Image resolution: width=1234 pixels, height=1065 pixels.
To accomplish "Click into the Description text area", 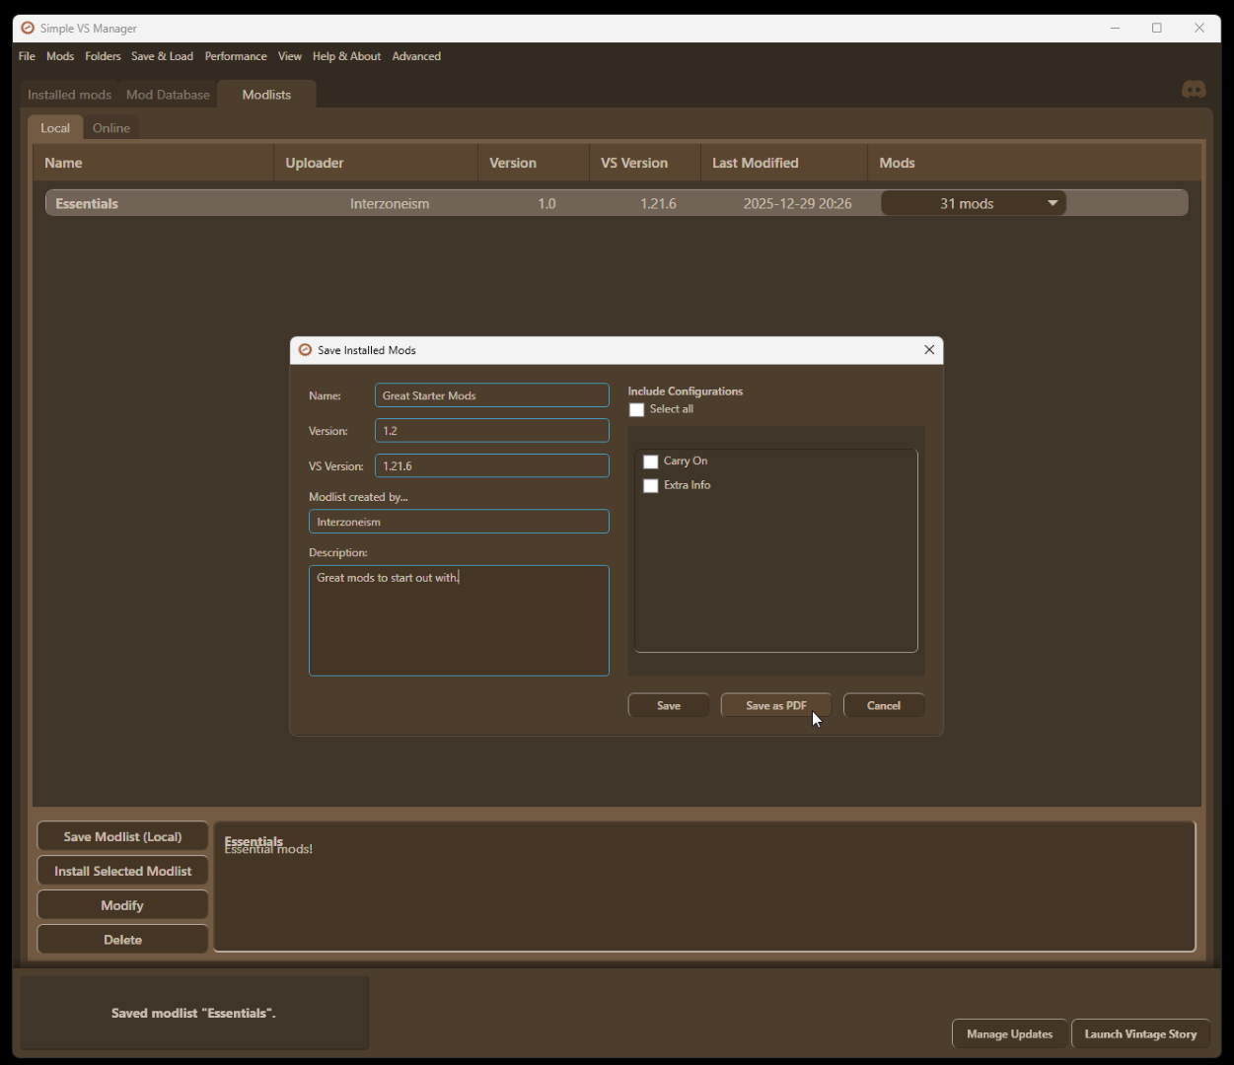I will pos(459,620).
